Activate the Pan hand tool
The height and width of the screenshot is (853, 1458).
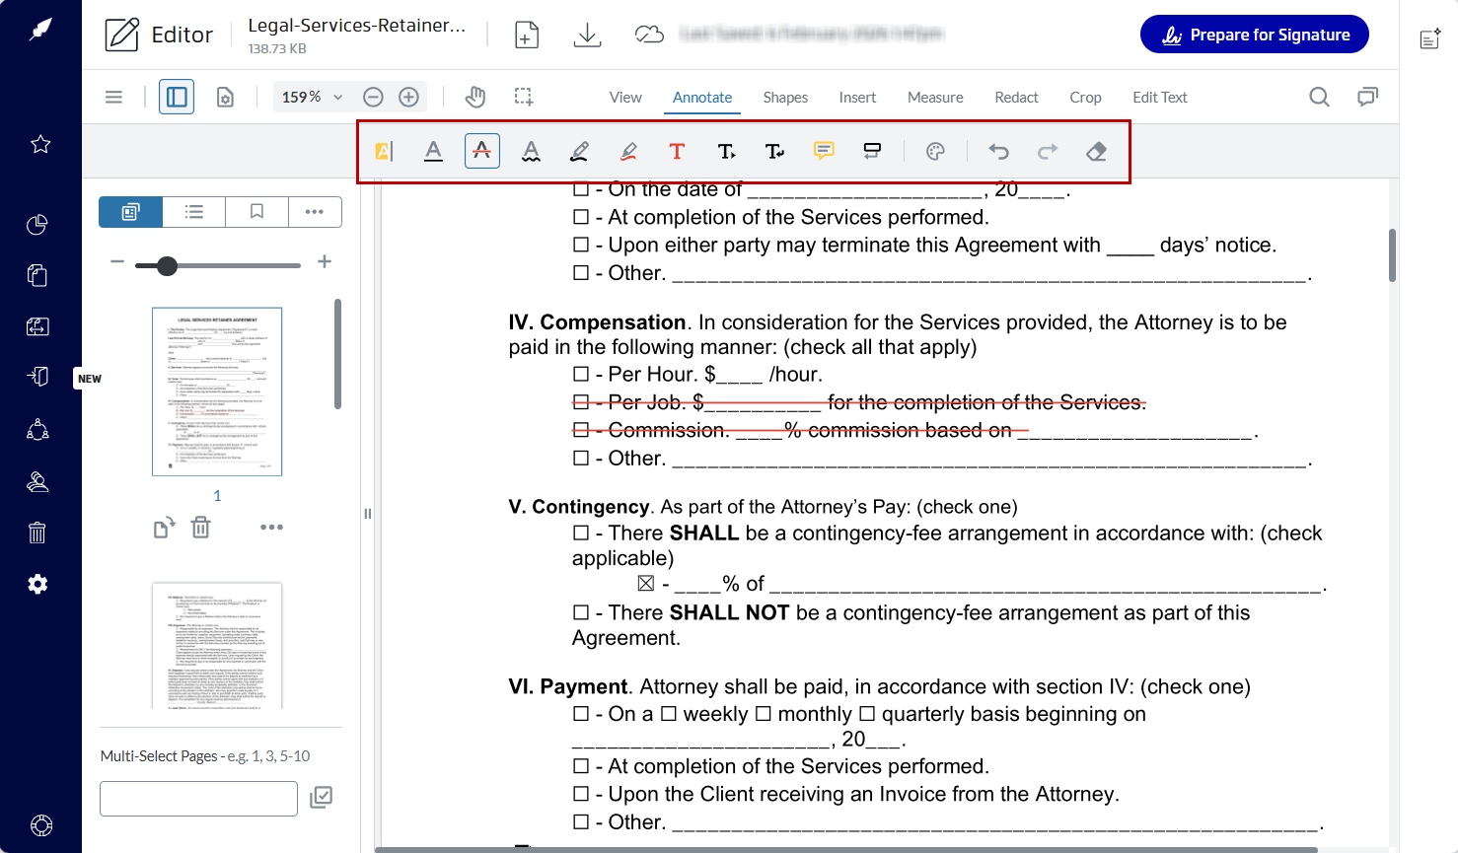point(474,97)
